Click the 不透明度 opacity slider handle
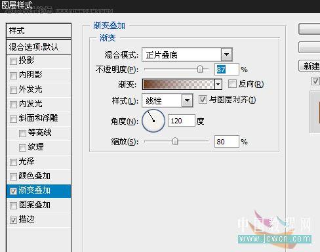320x252 pixels. click(x=200, y=70)
